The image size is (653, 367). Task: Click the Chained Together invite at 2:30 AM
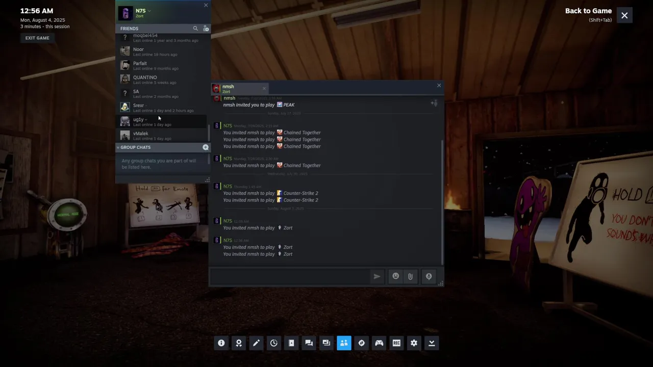coord(298,166)
